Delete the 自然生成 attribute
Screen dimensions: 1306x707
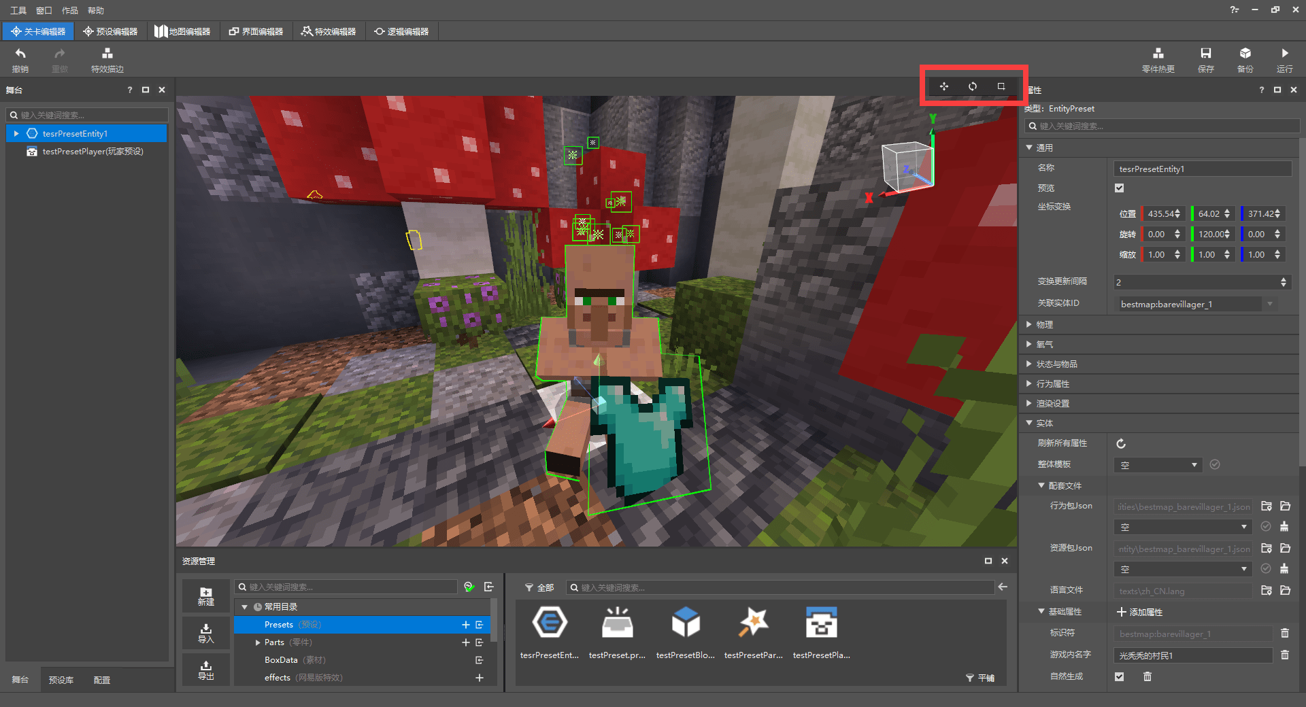[1148, 676]
